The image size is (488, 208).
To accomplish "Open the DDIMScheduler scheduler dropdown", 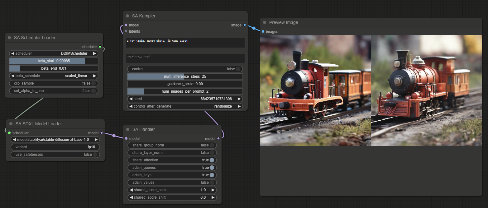I will pyautogui.click(x=54, y=53).
